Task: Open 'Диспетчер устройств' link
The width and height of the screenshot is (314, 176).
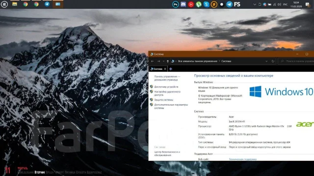Action: [166, 87]
